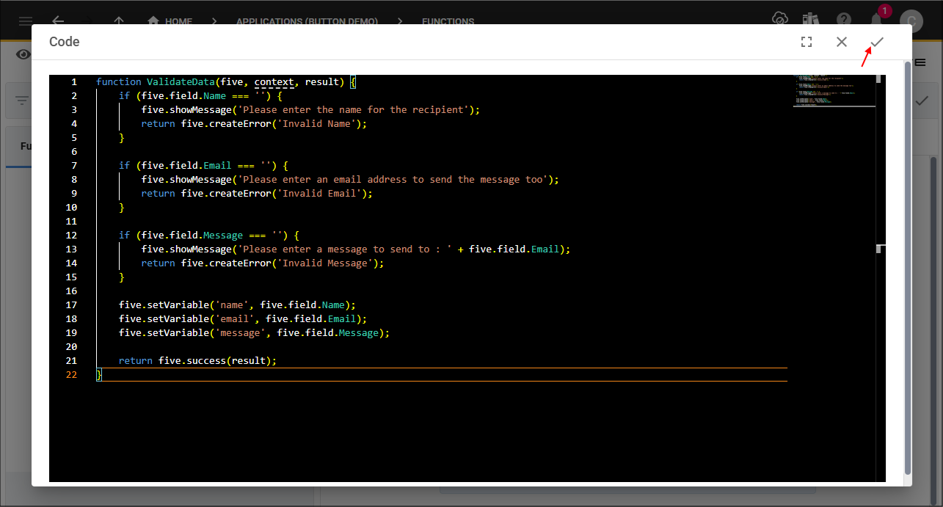The image size is (943, 507).
Task: Open the FUNCTIONS breadcrumb
Action: pyautogui.click(x=448, y=21)
